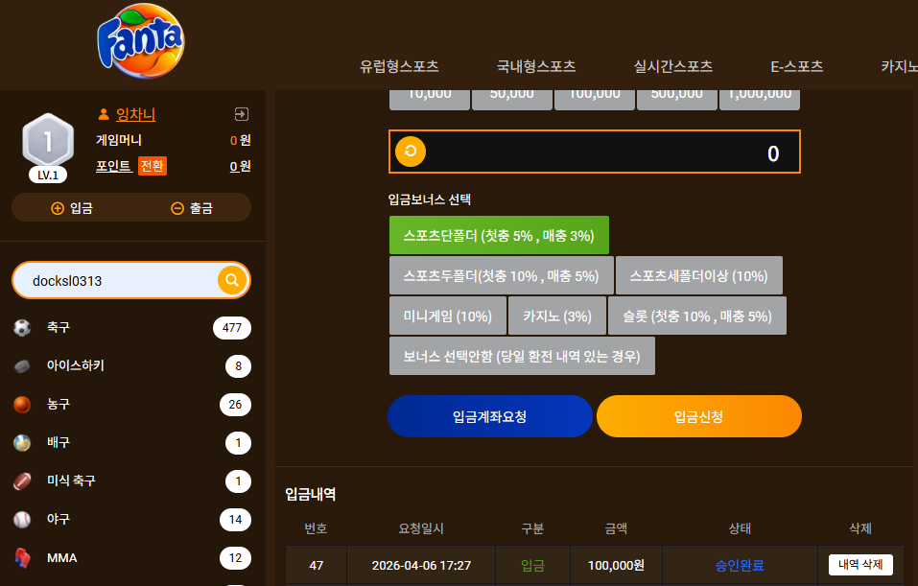Select 카지노 (3%) bonus option
The width and height of the screenshot is (918, 586).
click(556, 316)
